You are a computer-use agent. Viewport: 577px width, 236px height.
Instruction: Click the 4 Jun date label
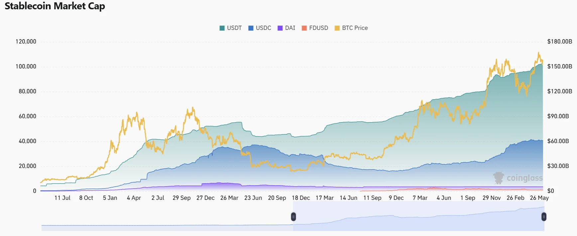(x=444, y=198)
